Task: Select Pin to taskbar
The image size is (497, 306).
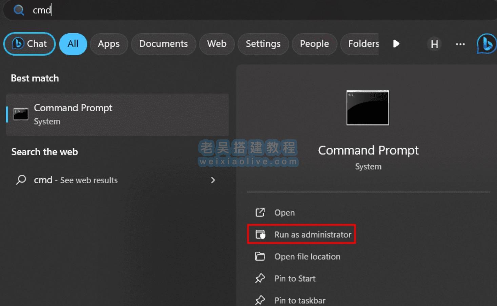Action: coord(300,300)
